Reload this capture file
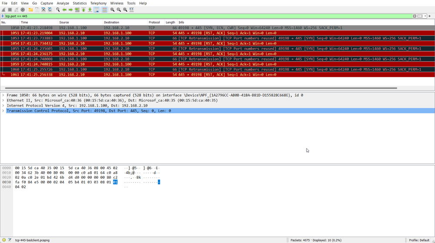The image size is (435, 243). [50, 10]
